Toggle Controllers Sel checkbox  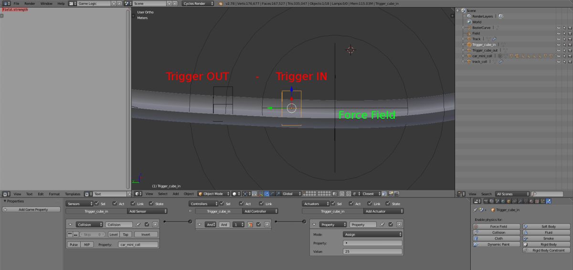[221, 204]
